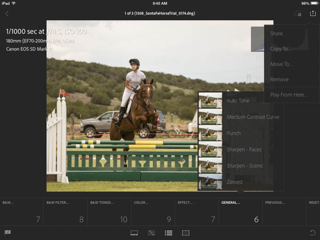Tap the file title 1 of 3 text
The width and height of the screenshot is (320, 240).
(x=160, y=13)
